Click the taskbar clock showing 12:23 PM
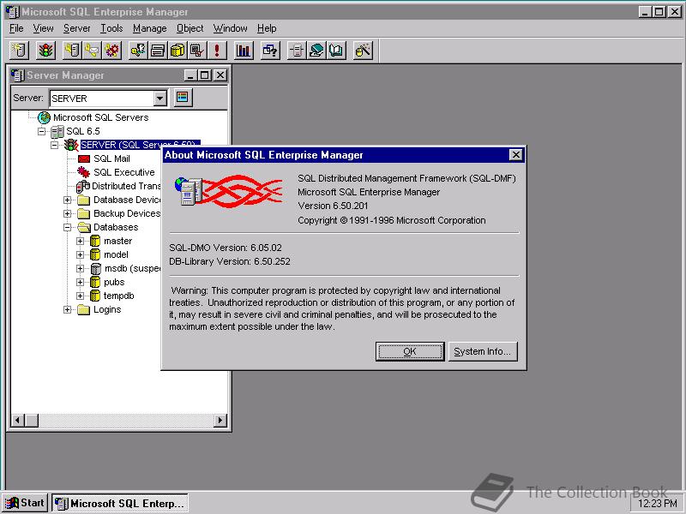Viewport: 686px width, 514px height. (x=658, y=504)
